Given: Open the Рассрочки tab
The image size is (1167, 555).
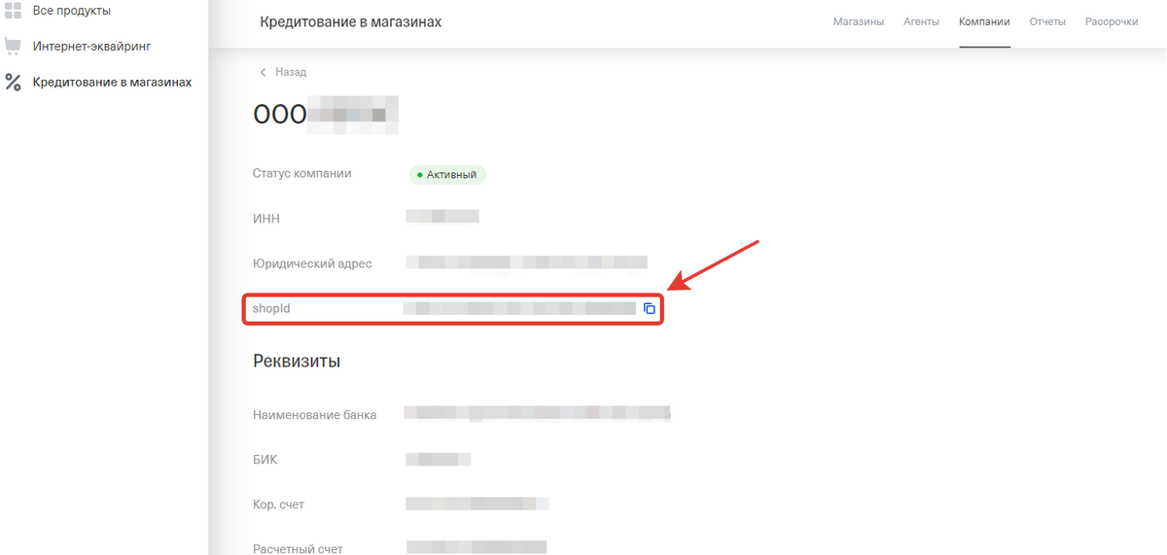Looking at the screenshot, I should pyautogui.click(x=1112, y=21).
